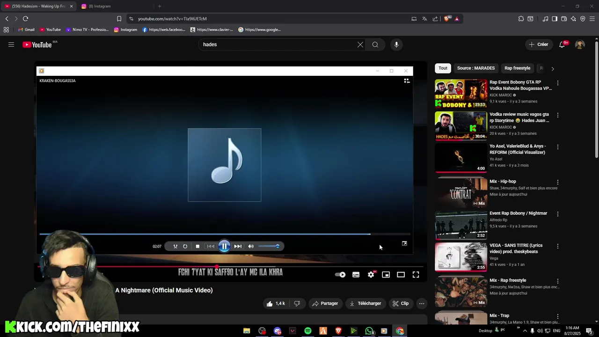Screen dimensions: 599x337
Task: Clear the YouTube search text
Action: tap(360, 44)
